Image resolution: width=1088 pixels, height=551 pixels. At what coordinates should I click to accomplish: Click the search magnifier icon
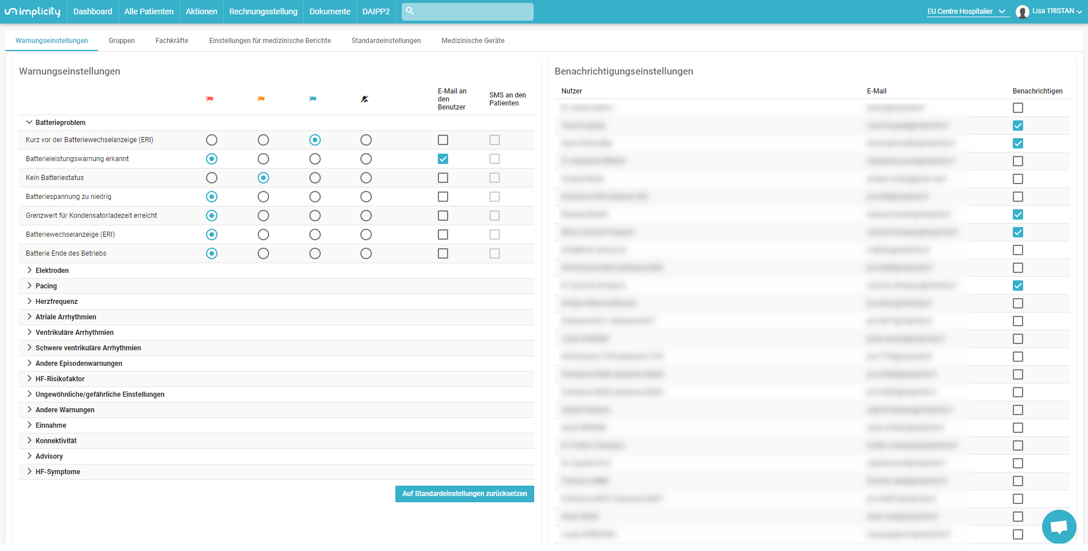[x=410, y=11]
